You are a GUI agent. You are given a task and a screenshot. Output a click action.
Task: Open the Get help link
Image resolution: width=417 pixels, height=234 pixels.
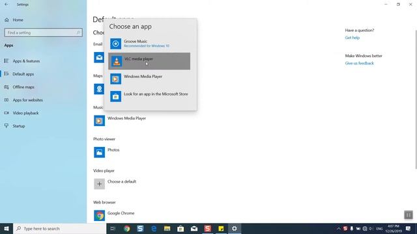[x=352, y=38]
